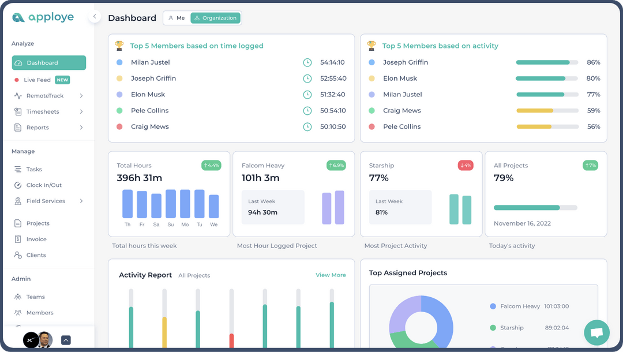Viewport: 623px width, 352px height.
Task: Open the Clock In/Out clock icon
Action: 19,185
